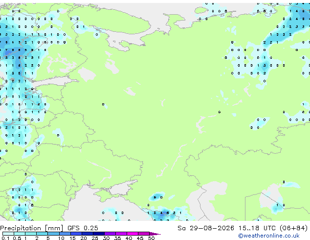Click the 1–2 mm legend color segment

31,234
